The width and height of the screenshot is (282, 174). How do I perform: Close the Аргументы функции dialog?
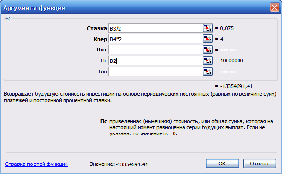pyautogui.click(x=274, y=8)
